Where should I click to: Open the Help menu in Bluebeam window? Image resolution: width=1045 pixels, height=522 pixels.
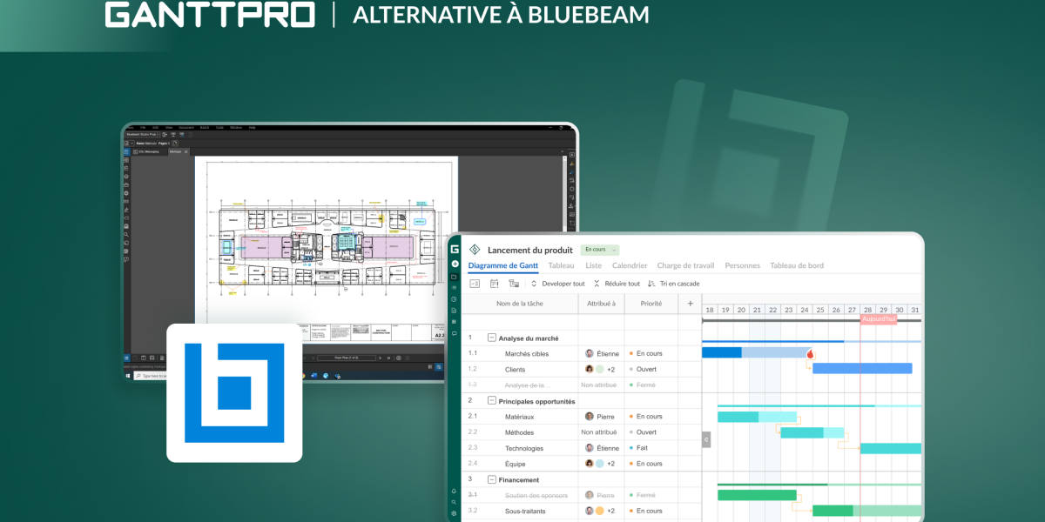[x=253, y=127]
